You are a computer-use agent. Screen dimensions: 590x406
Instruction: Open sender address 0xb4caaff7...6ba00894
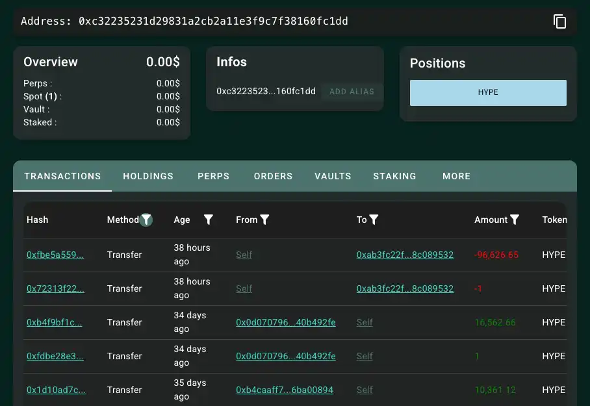(x=285, y=390)
